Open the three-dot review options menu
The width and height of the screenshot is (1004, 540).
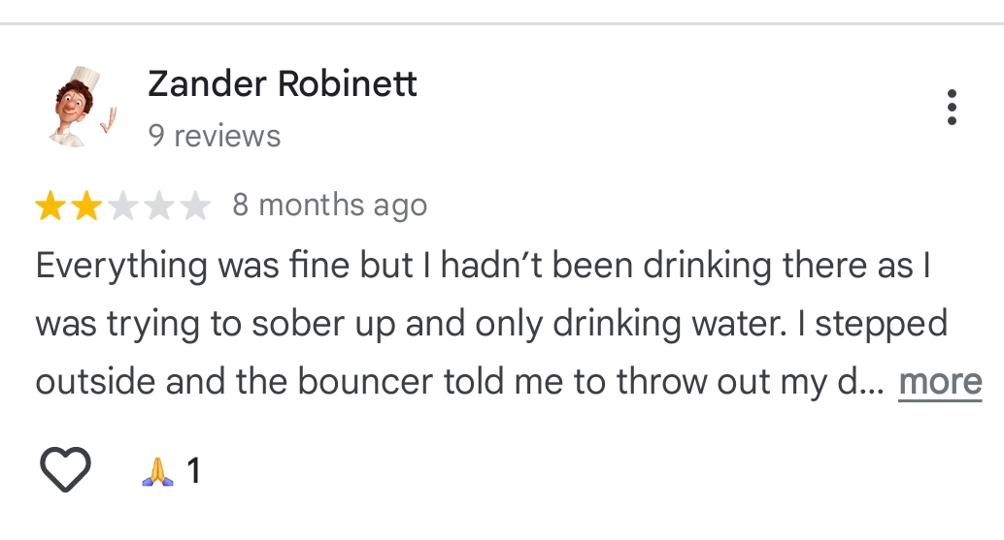coord(952,108)
